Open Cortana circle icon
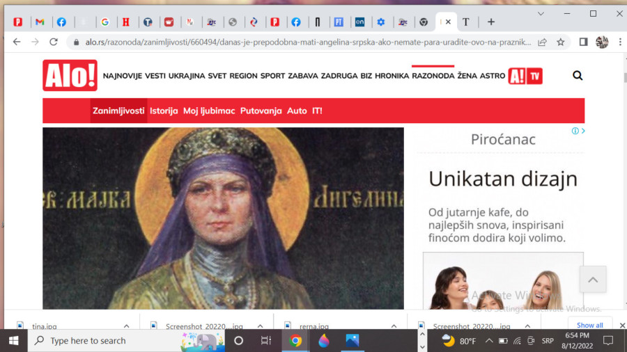This screenshot has width=627, height=352. click(238, 341)
